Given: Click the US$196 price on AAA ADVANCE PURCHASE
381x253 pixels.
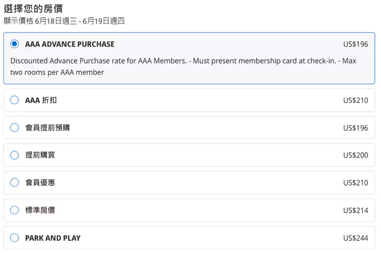Looking at the screenshot, I should [355, 44].
